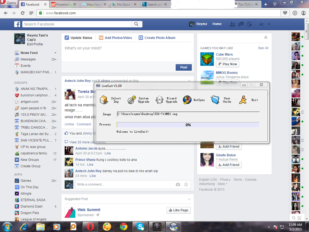Open the emoji picker in comment box
Image resolution: width=309 pixels, height=232 pixels.
(186, 185)
